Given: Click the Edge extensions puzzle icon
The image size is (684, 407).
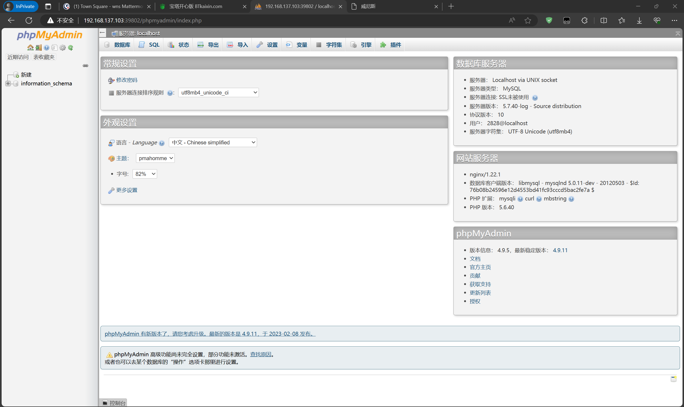Looking at the screenshot, I should [x=584, y=20].
